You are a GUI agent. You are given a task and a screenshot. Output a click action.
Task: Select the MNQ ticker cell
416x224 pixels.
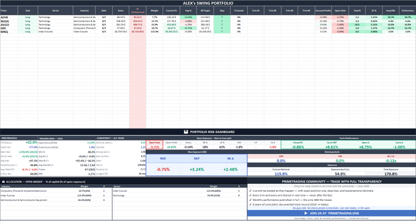coord(9,32)
